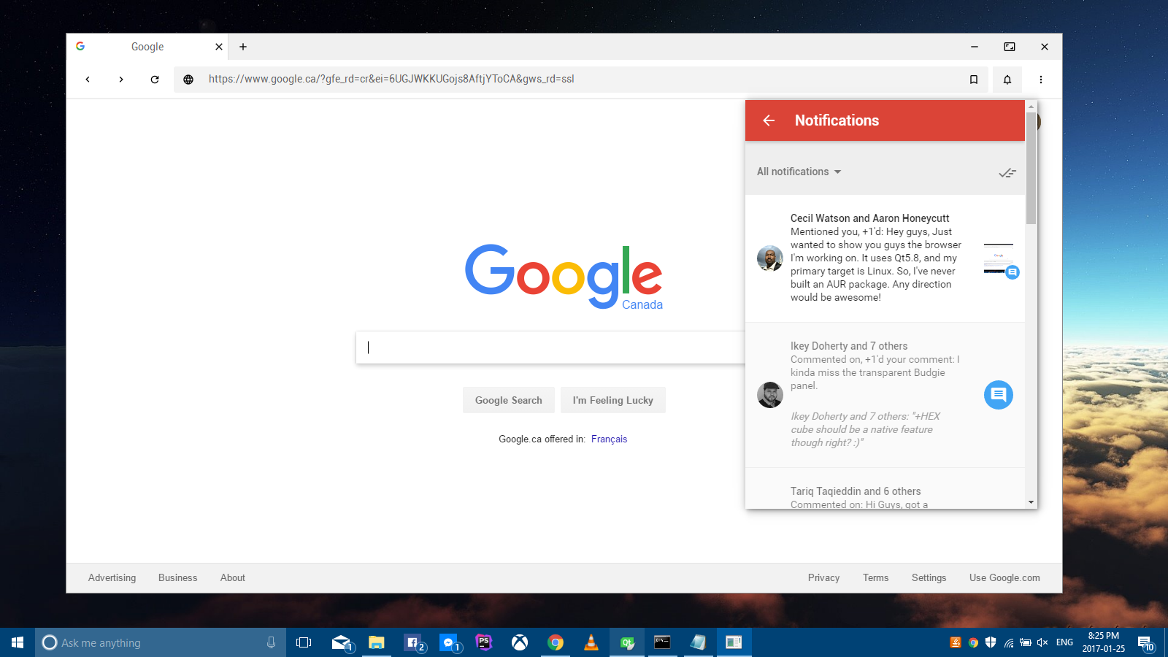Open the Business footer link

(x=177, y=577)
